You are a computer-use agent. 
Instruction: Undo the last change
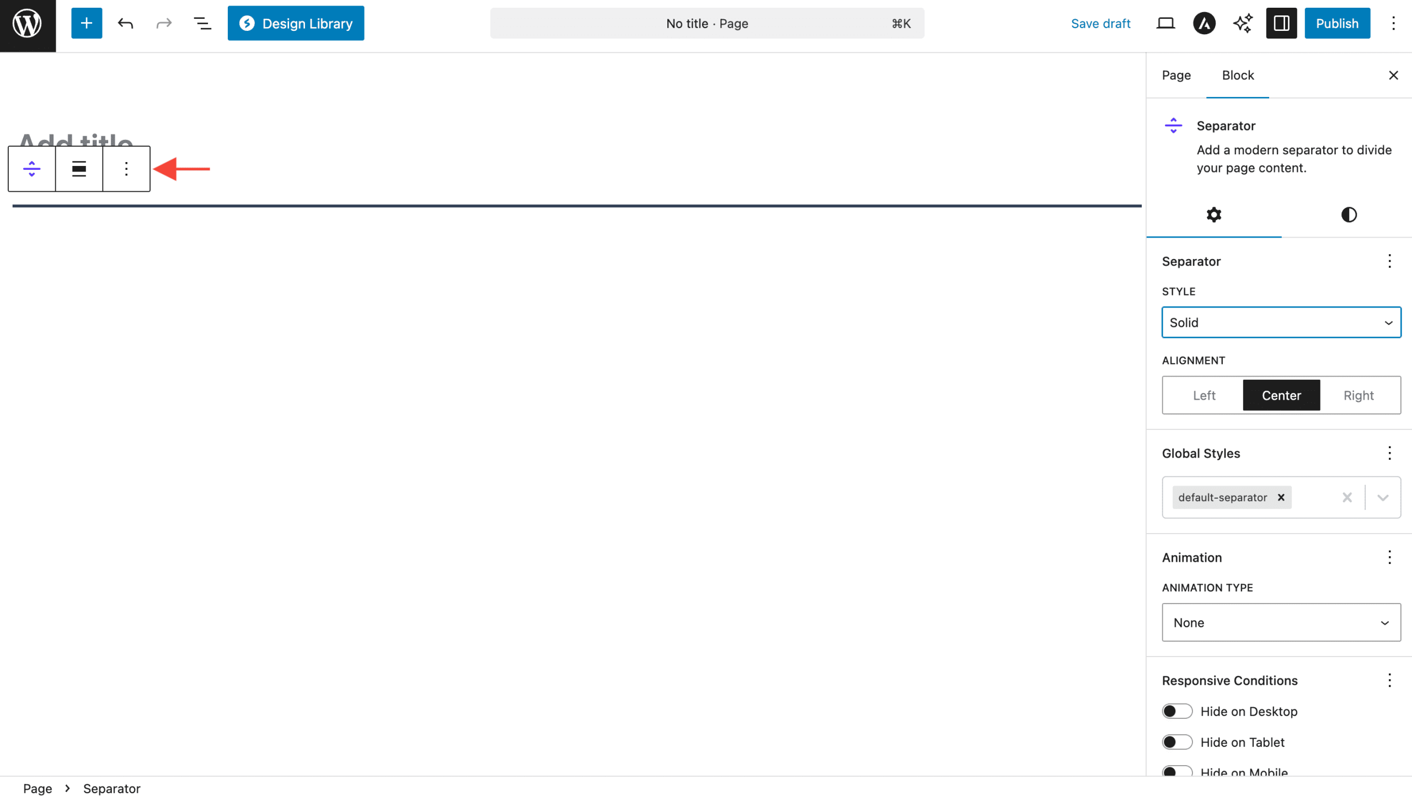[x=125, y=23]
